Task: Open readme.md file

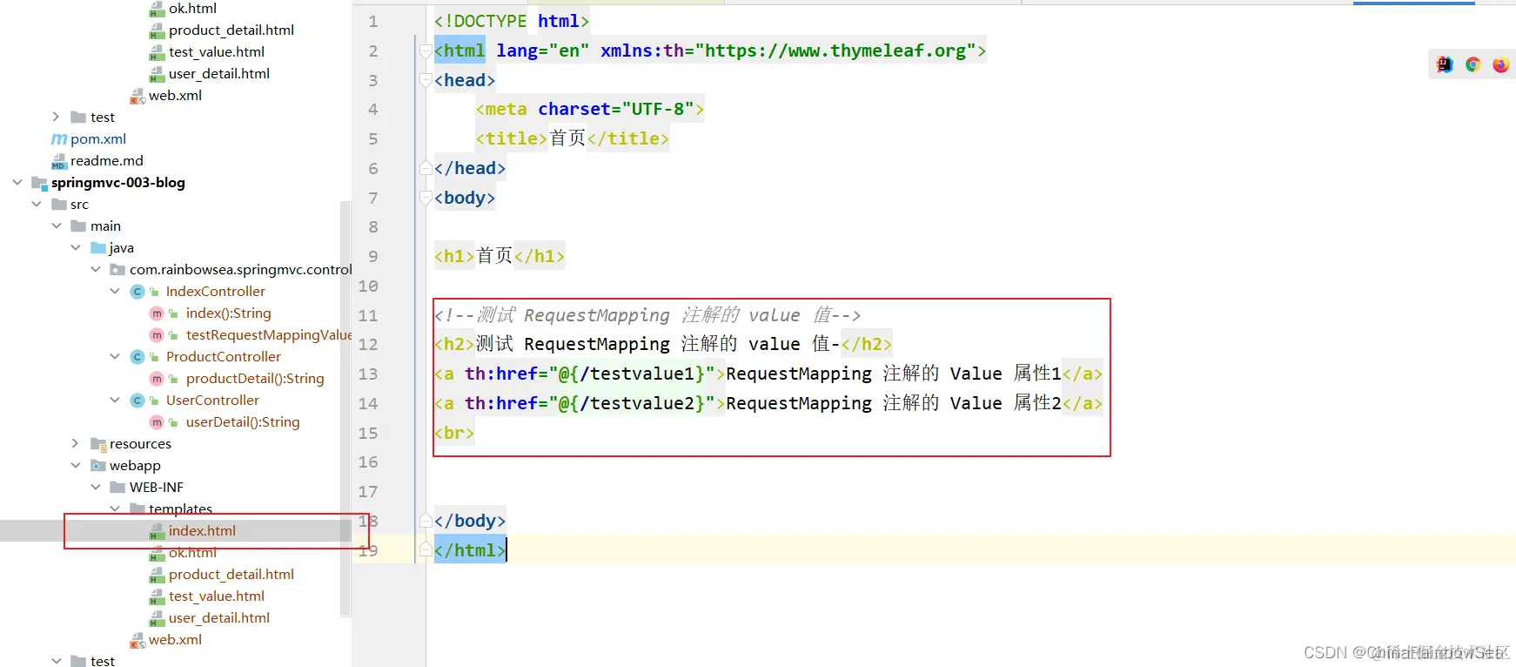Action: (x=106, y=160)
